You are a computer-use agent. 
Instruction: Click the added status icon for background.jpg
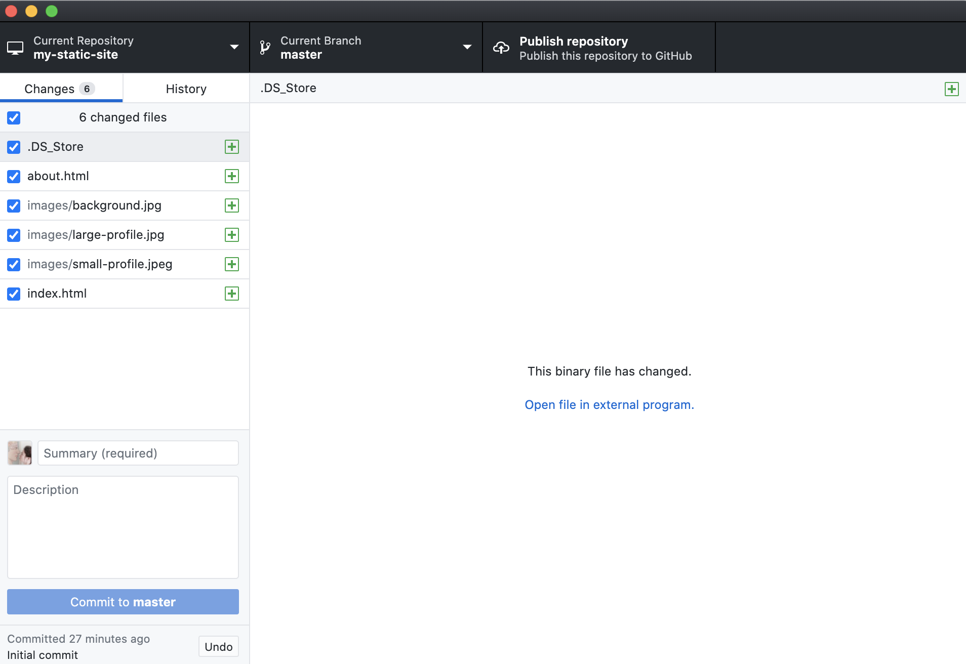[231, 205]
